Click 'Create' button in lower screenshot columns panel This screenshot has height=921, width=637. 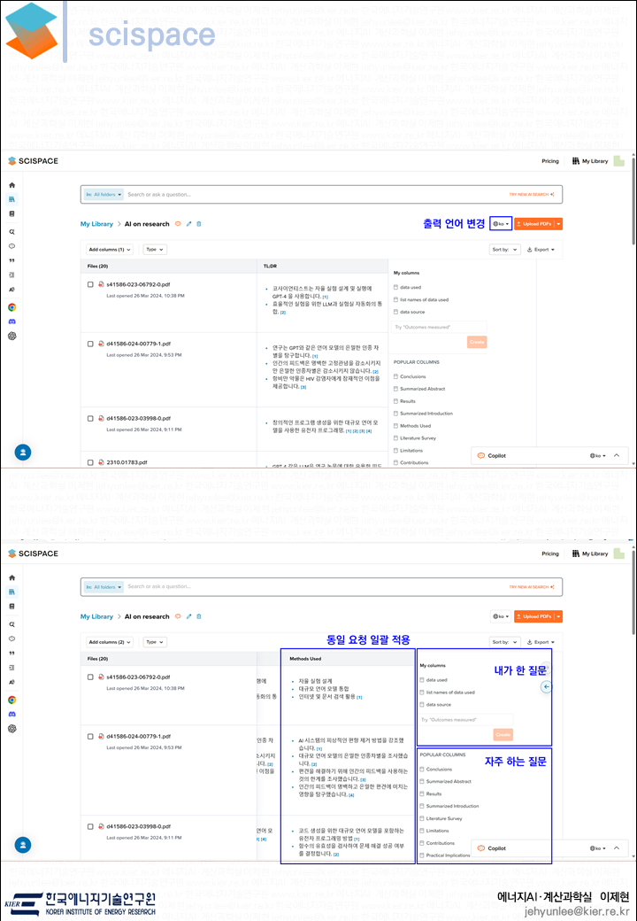tap(503, 734)
